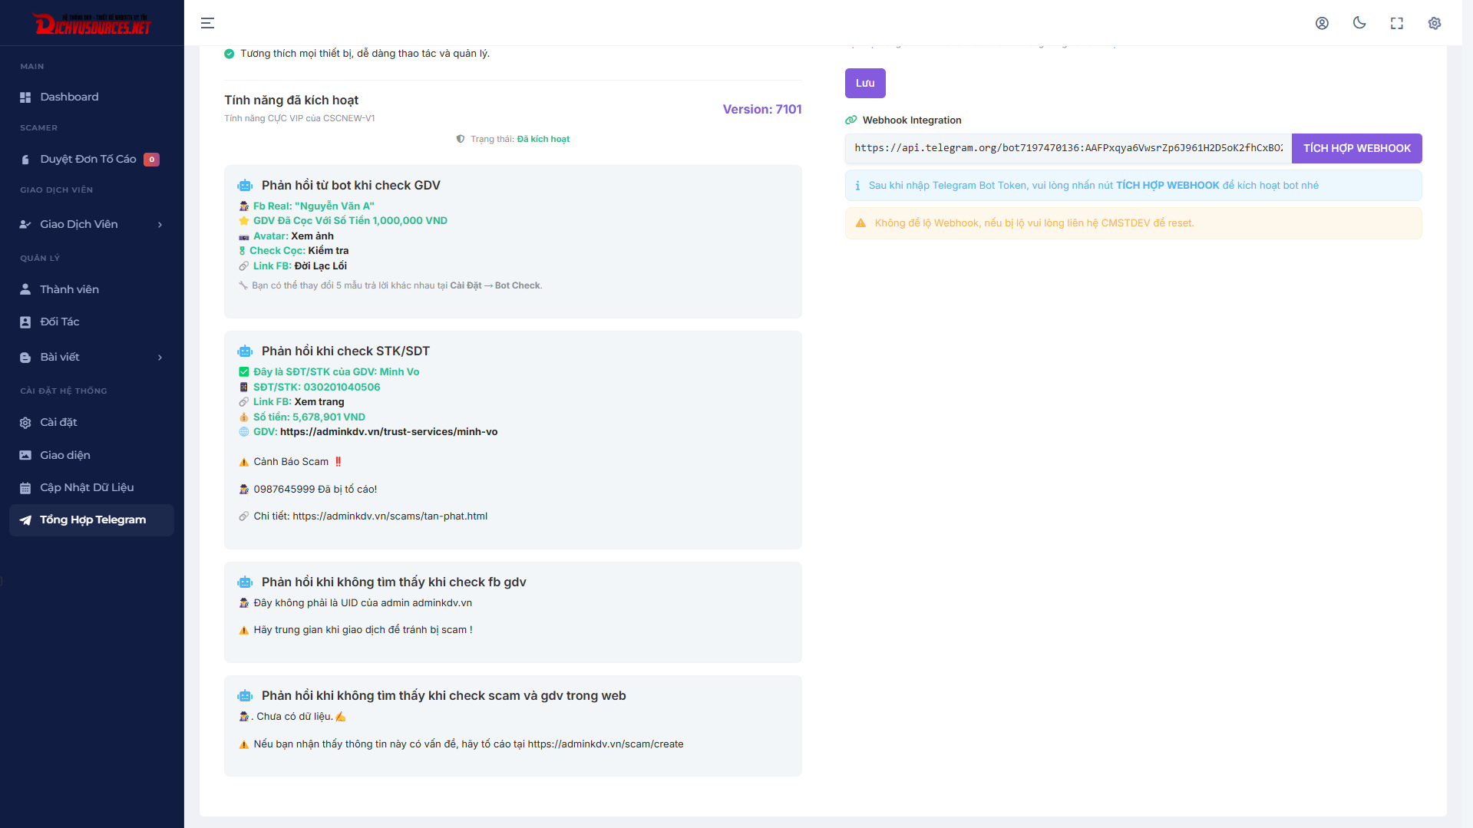The width and height of the screenshot is (1473, 828).
Task: Click the TÍCH HỢP WEBHOOK button
Action: (1356, 148)
